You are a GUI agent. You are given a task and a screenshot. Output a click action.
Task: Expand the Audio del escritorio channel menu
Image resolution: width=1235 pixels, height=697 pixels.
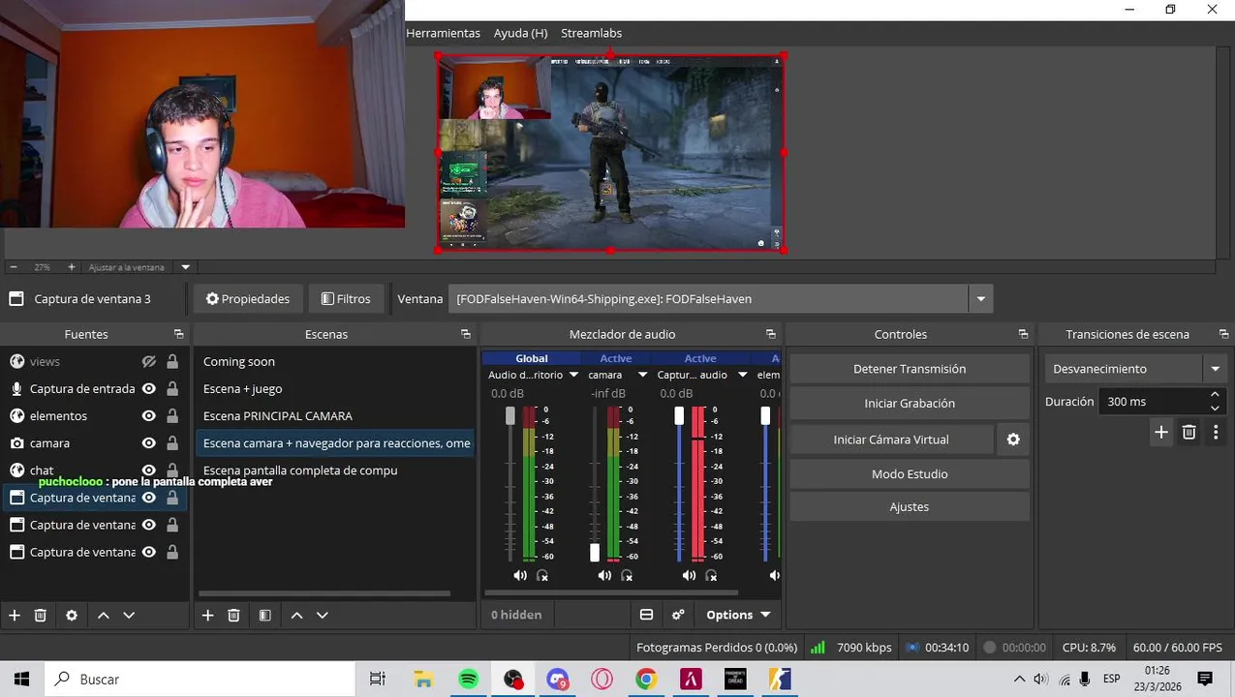[573, 375]
